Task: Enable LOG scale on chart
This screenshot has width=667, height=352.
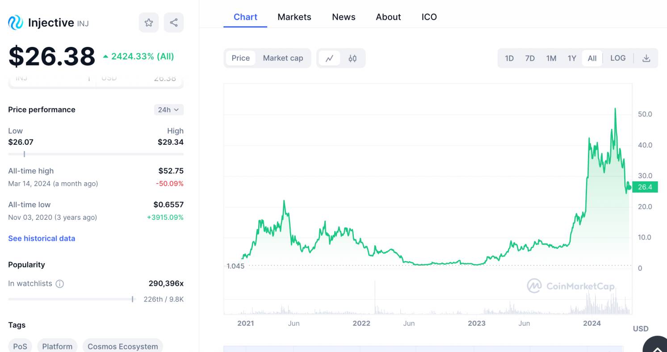Action: coord(618,58)
